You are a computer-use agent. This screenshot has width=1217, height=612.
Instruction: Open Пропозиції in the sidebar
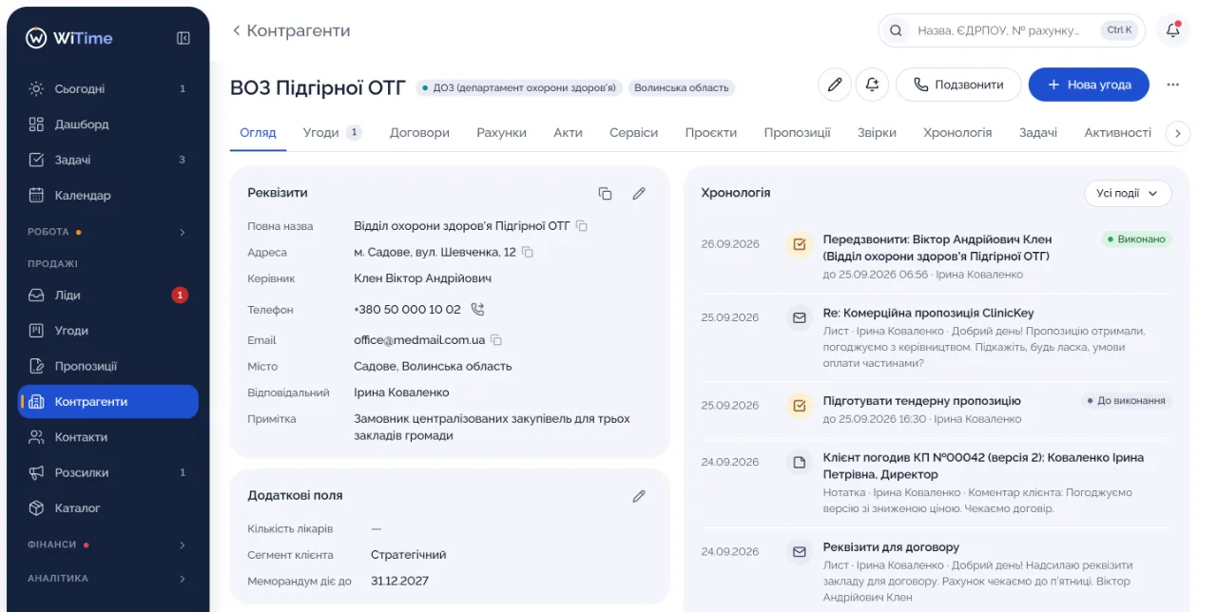click(x=107, y=366)
